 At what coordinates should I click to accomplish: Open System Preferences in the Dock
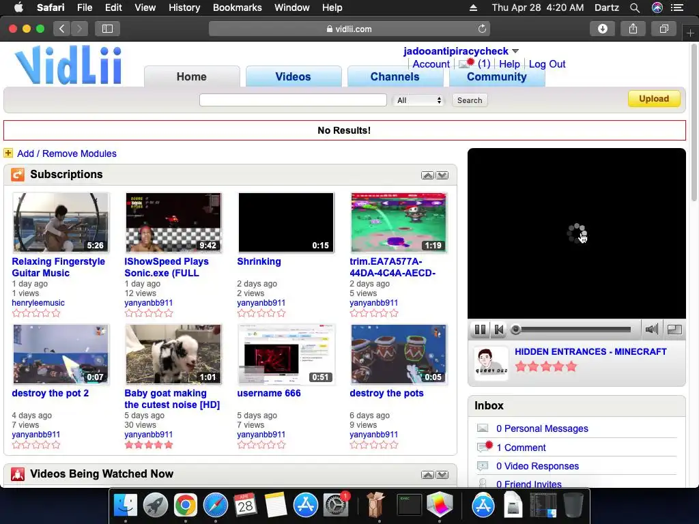point(335,506)
